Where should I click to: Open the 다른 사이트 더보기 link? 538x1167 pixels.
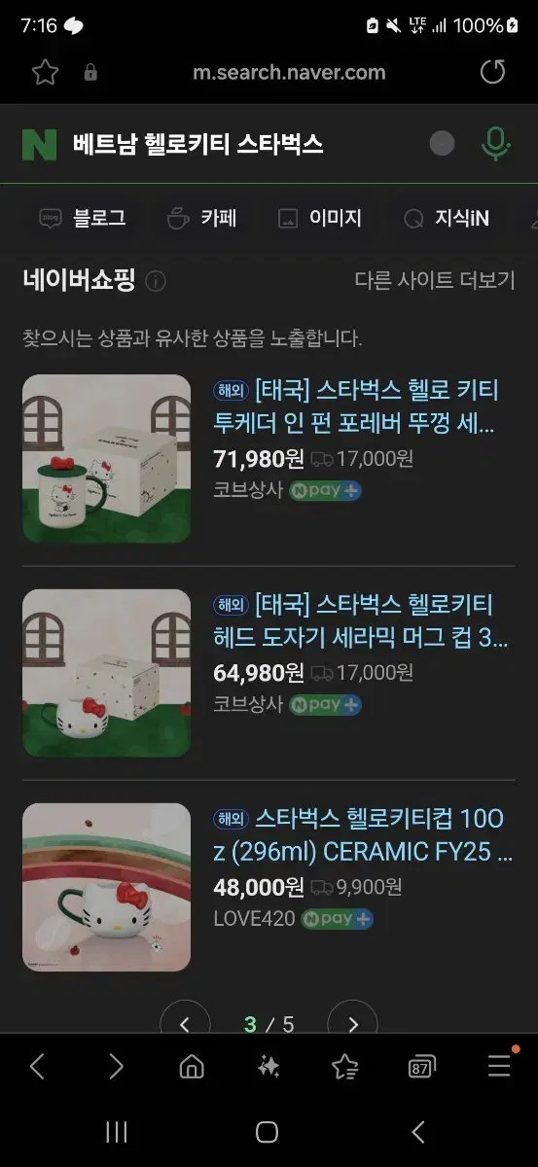[x=434, y=280]
